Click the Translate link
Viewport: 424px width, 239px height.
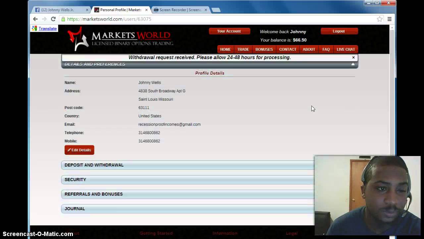48,29
